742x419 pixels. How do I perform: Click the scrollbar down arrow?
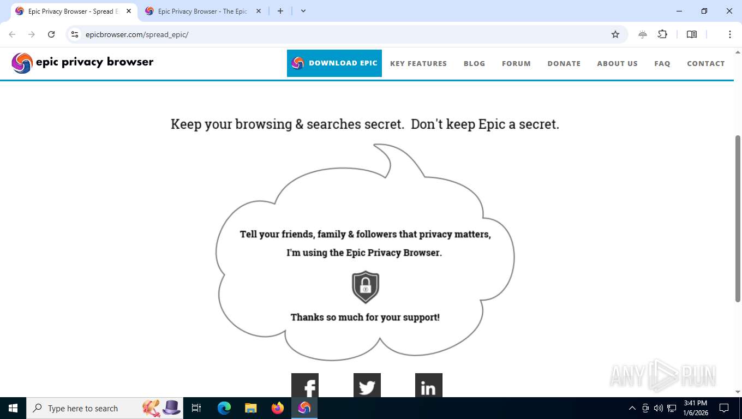738,392
